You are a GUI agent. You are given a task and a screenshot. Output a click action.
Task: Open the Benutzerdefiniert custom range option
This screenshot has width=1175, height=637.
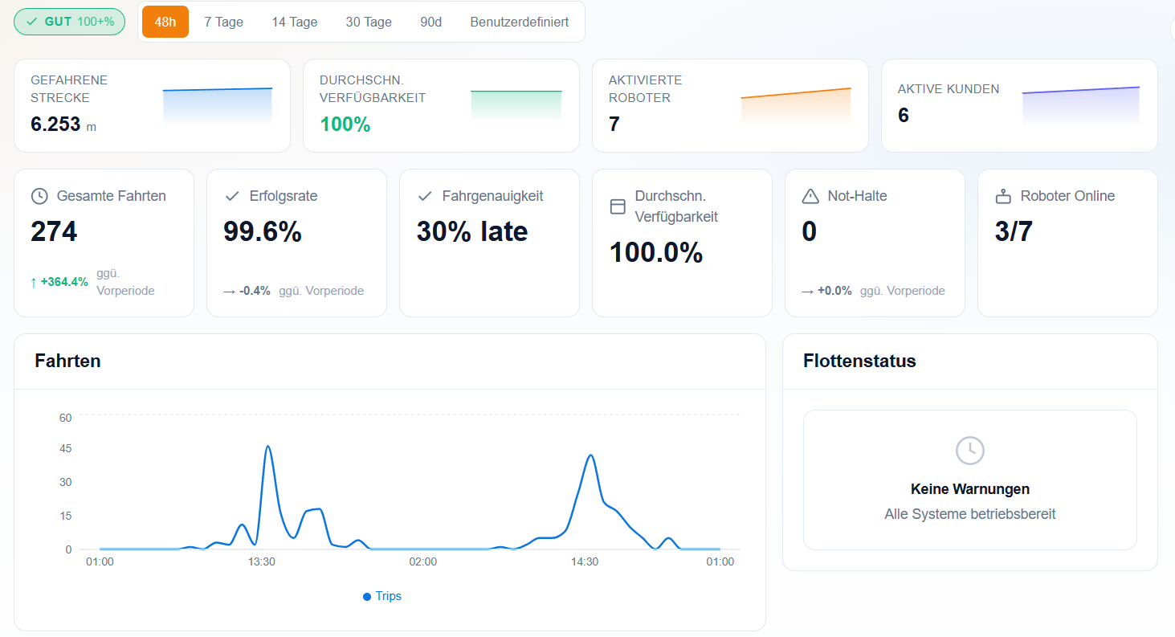click(520, 22)
